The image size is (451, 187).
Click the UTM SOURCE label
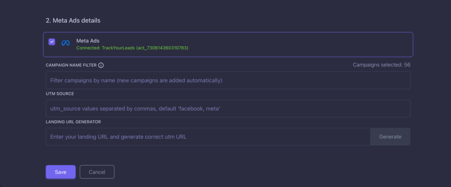(60, 93)
